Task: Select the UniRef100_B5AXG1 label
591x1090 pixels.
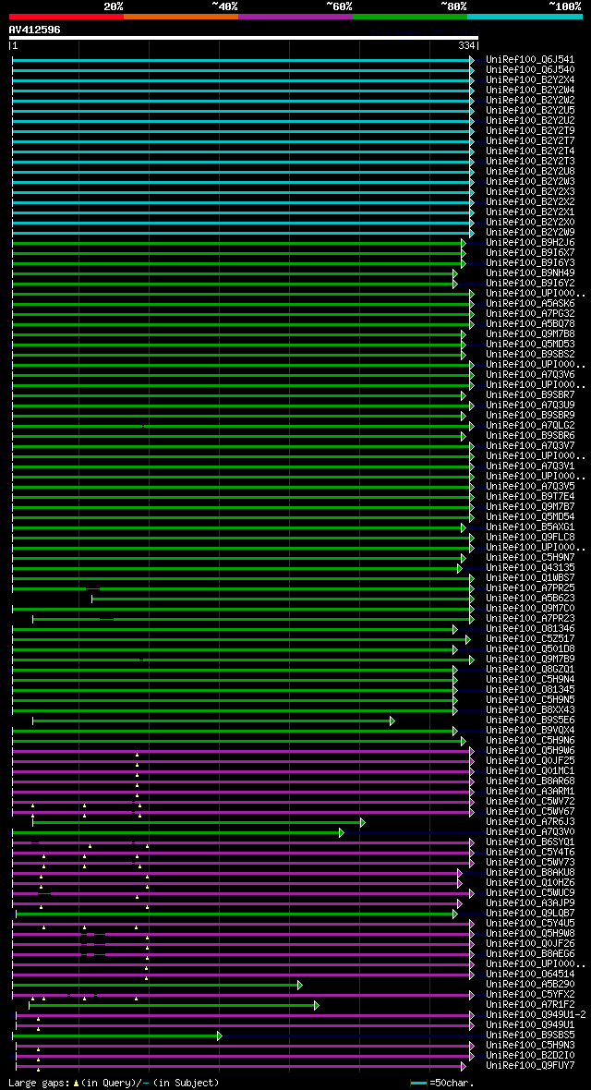Action: pyautogui.click(x=530, y=527)
